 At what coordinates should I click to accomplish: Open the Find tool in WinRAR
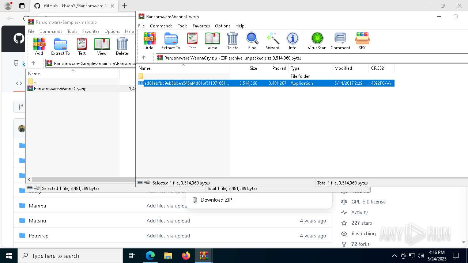[252, 41]
